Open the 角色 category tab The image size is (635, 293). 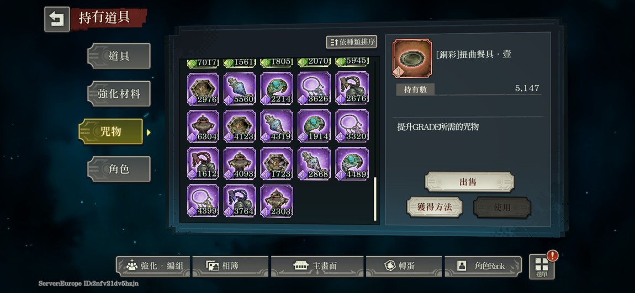pos(119,169)
